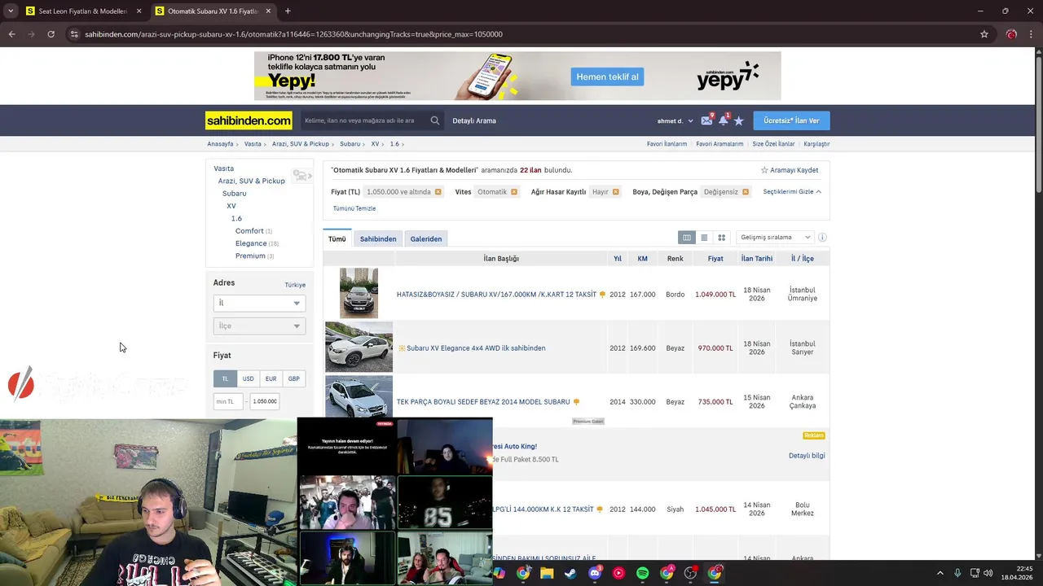Click the min TL price field

point(228,401)
